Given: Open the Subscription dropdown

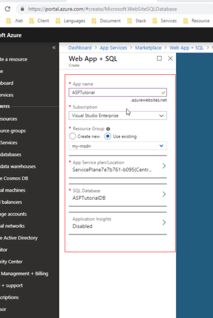Looking at the screenshot, I should pyautogui.click(x=117, y=116).
